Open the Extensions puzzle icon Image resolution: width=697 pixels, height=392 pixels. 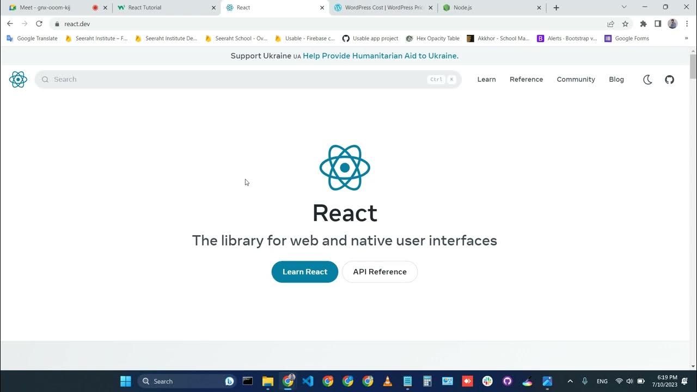643,24
